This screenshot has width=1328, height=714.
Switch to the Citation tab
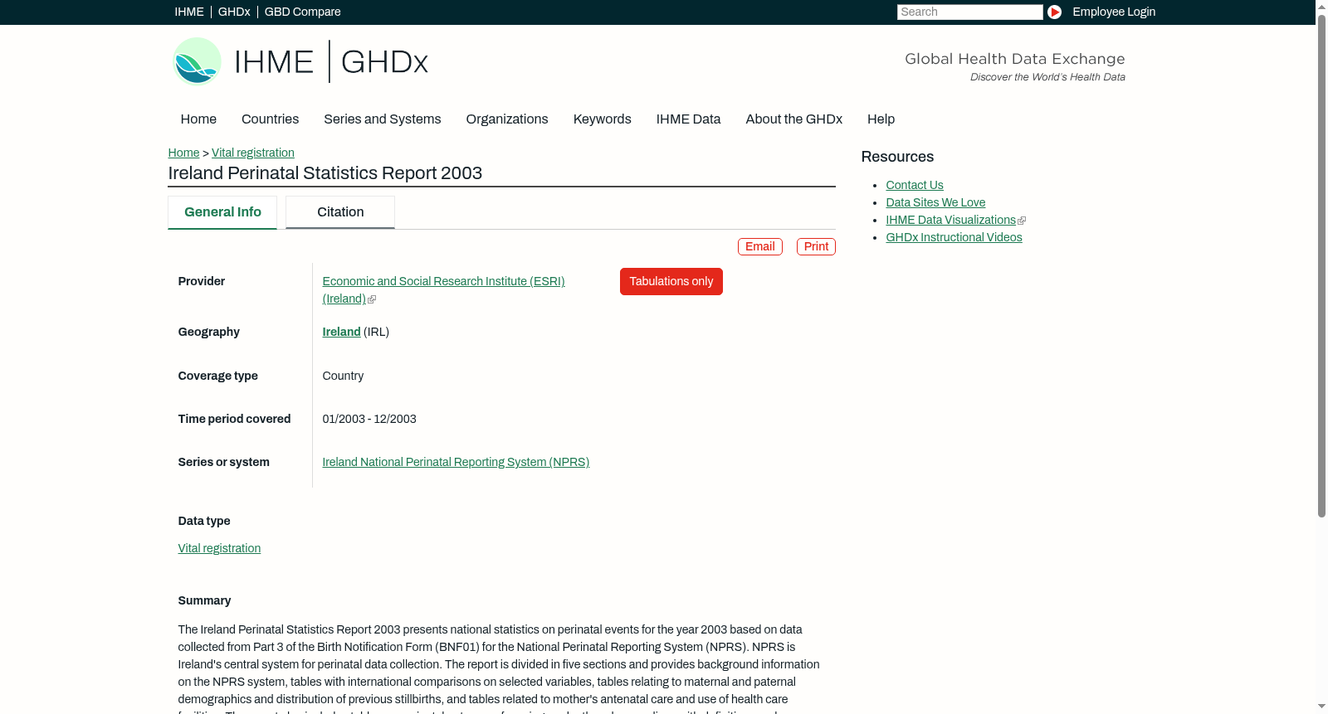pos(340,212)
